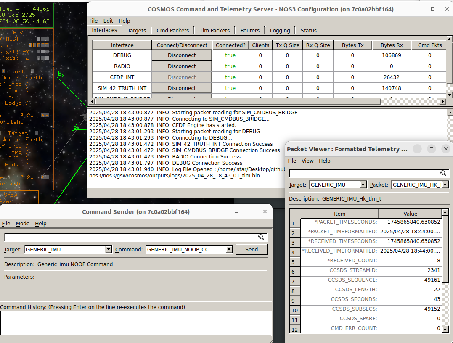Open Target dropdown in Command Sender
The height and width of the screenshot is (343, 453).
(108, 249)
